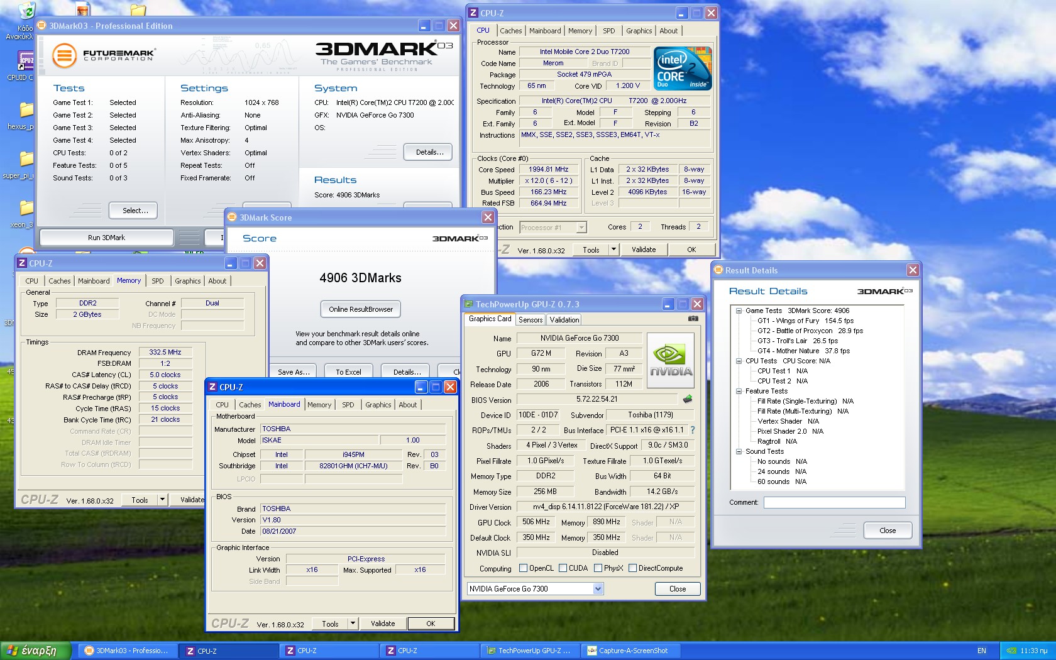Viewport: 1056px width, 660px height.
Task: Collapse the Feature Tests tree node
Action: tap(739, 391)
